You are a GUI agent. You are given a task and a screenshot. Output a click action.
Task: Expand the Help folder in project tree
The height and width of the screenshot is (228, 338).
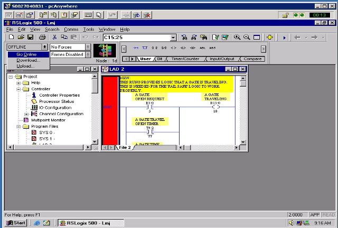tap(18, 83)
